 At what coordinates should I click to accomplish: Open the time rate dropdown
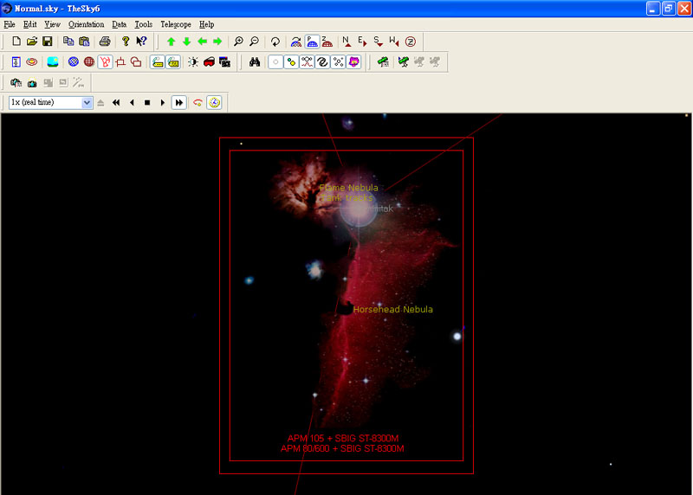coord(87,102)
